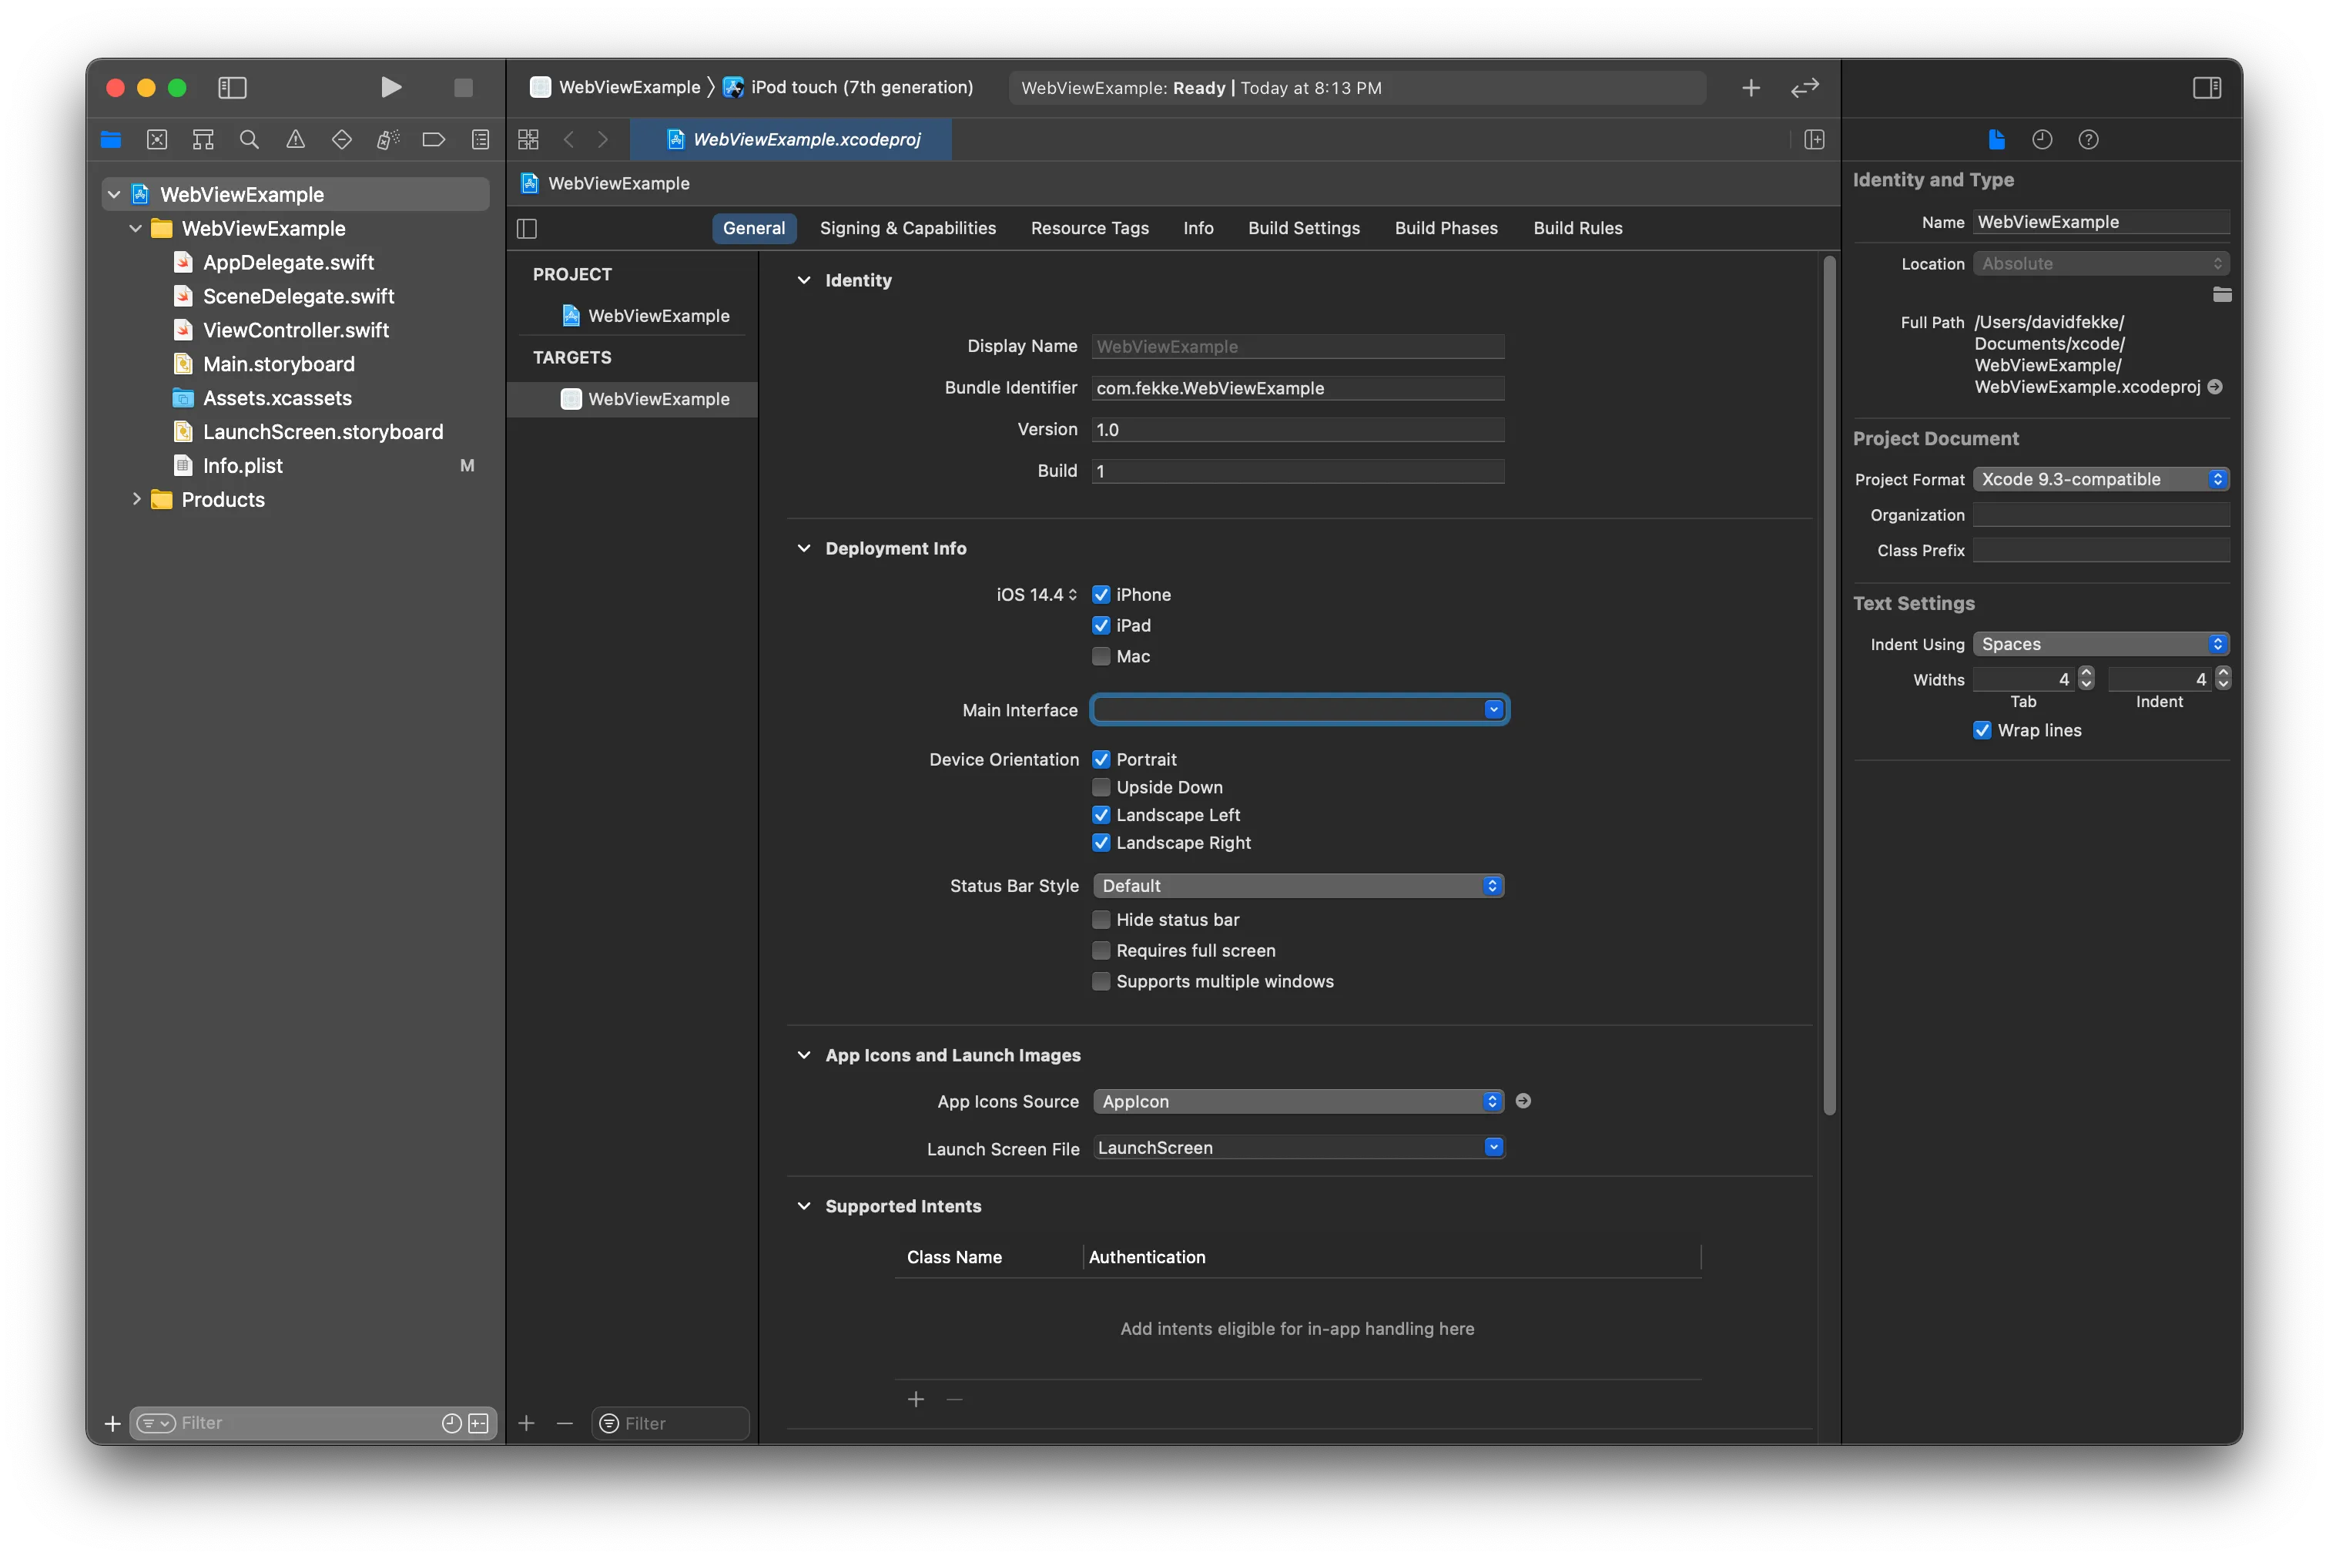Collapse the Identity section
Viewport: 2329px width, 1559px height.
(803, 280)
